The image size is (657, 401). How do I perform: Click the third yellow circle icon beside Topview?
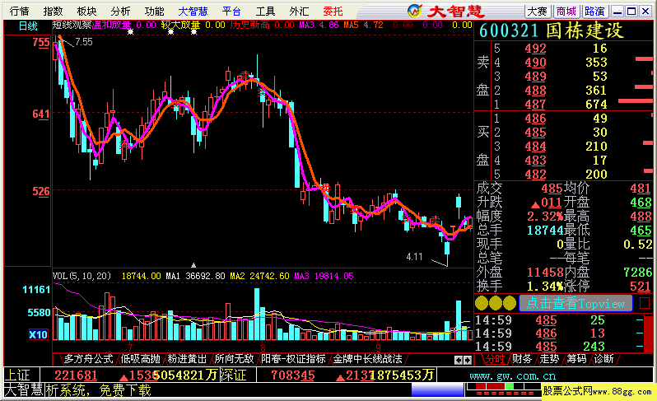click(510, 303)
